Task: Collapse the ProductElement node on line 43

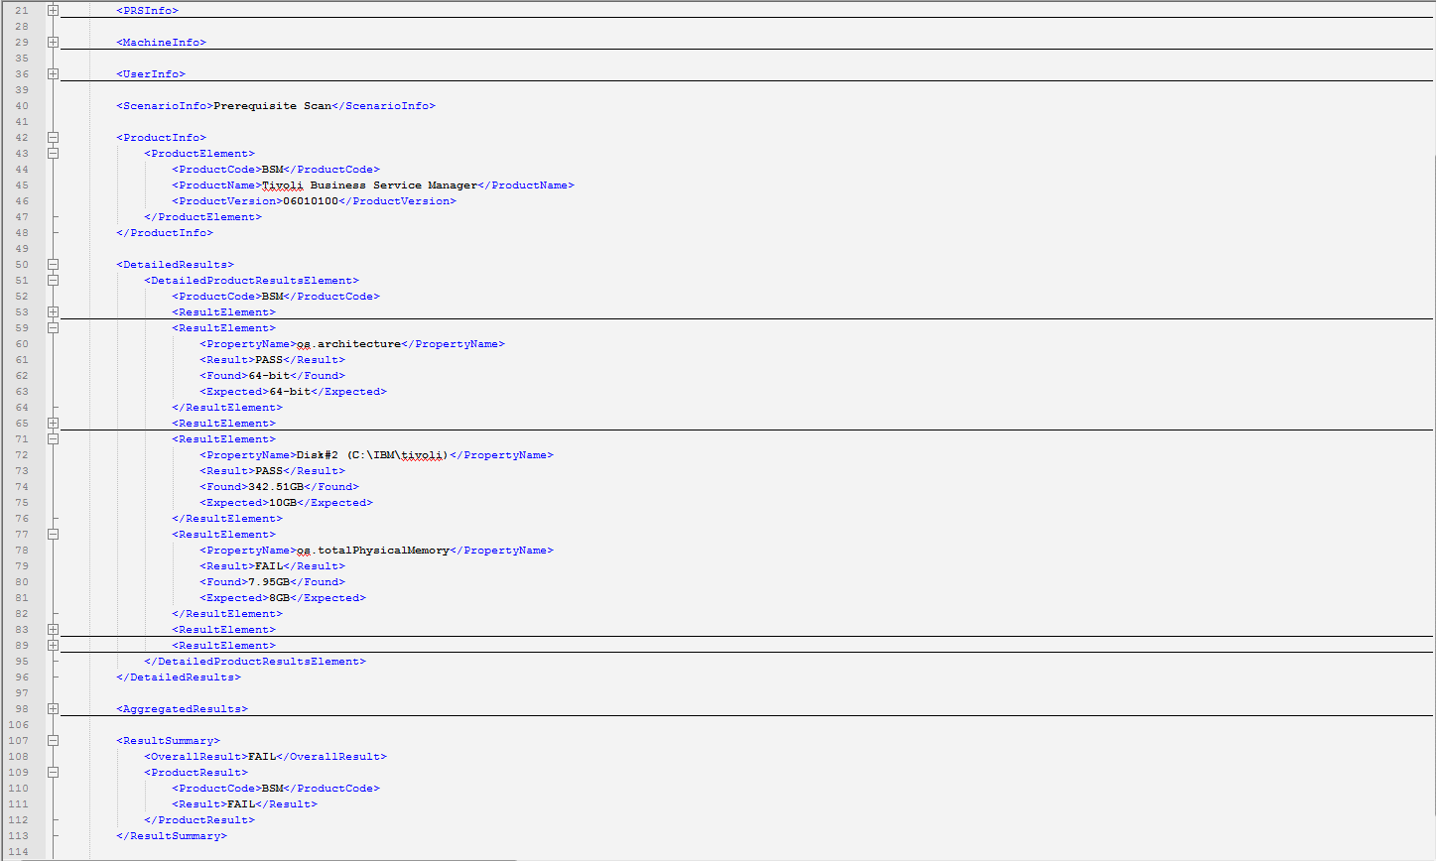Action: pos(53,153)
